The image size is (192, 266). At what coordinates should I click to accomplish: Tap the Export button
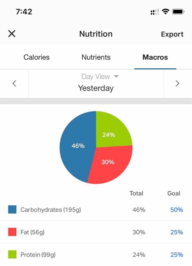click(x=172, y=34)
